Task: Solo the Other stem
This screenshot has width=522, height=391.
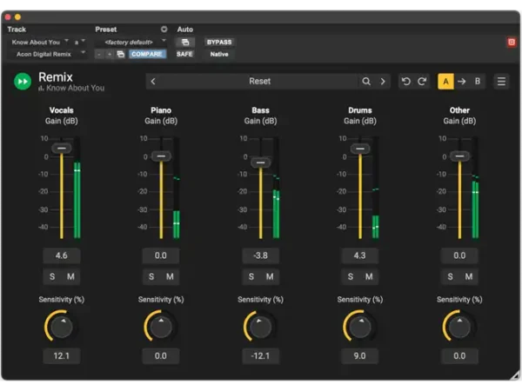Action: [x=450, y=276]
